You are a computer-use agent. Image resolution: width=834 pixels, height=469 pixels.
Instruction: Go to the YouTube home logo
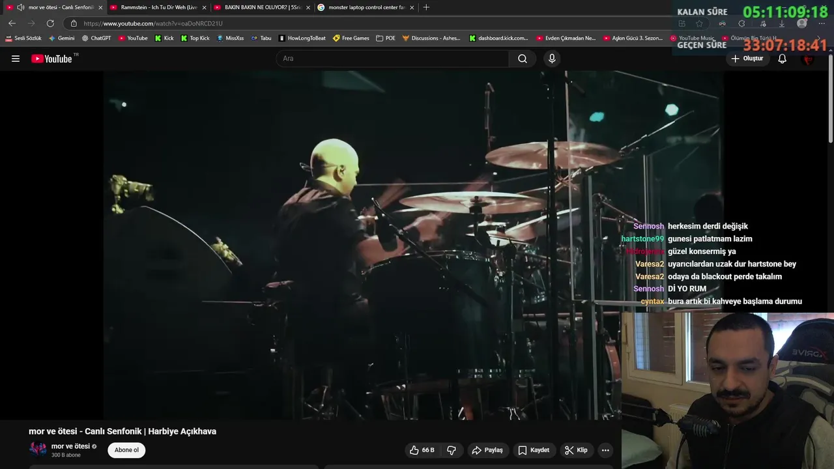[x=51, y=59]
